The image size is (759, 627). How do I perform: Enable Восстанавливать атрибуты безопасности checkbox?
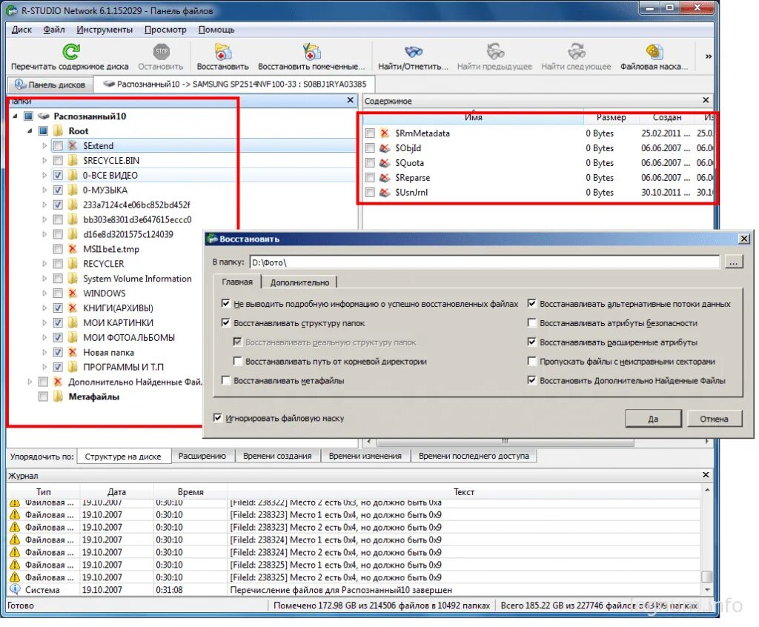coord(531,322)
